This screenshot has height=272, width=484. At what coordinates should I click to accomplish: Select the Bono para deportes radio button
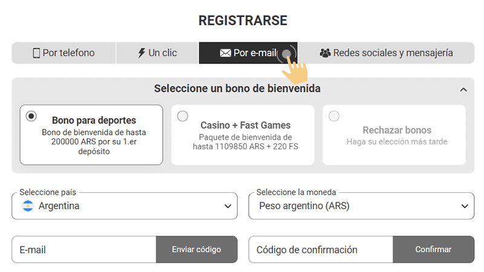tap(31, 116)
